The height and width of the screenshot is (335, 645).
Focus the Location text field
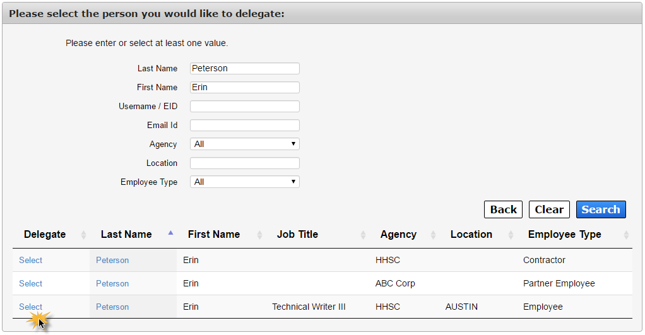pyautogui.click(x=245, y=163)
